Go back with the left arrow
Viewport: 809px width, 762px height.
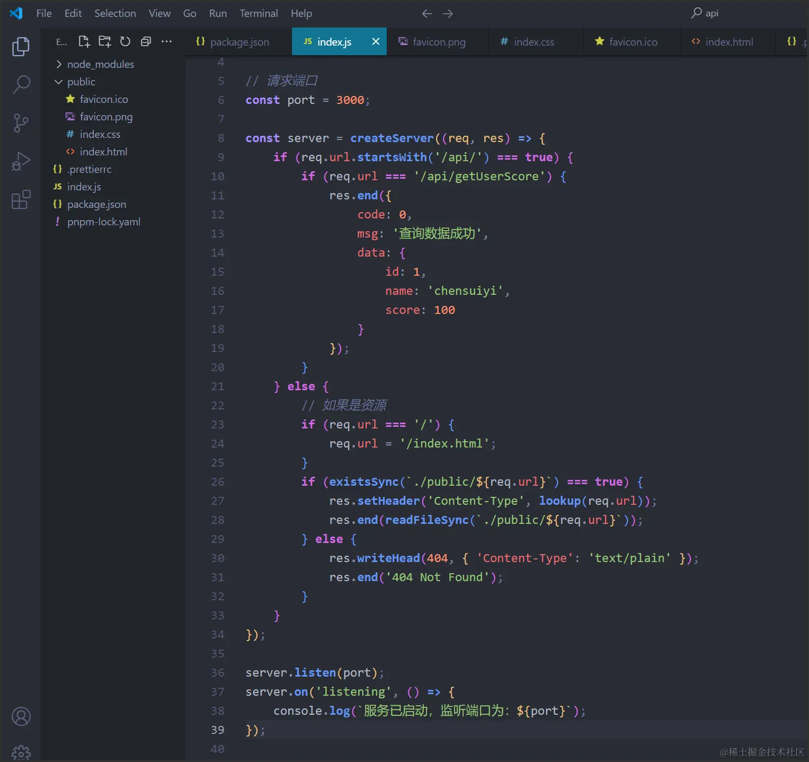click(427, 13)
